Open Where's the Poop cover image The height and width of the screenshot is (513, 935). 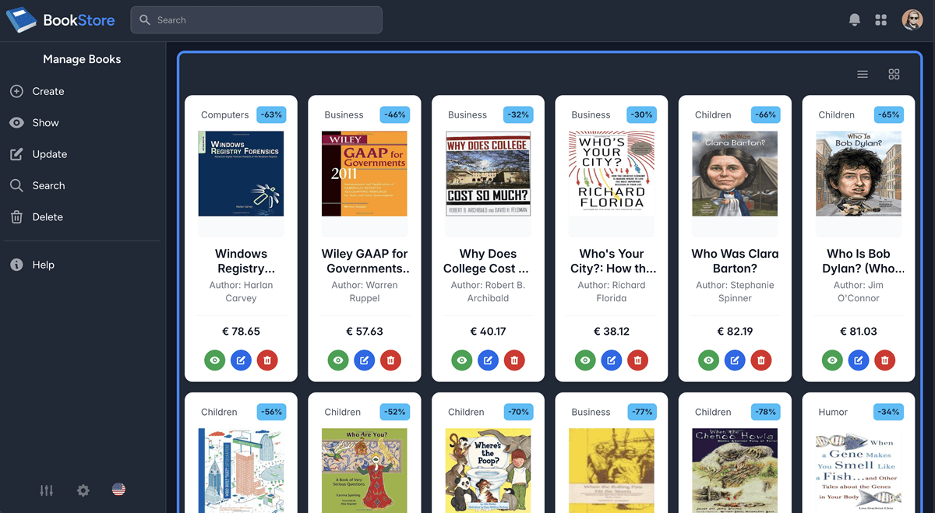[489, 470]
